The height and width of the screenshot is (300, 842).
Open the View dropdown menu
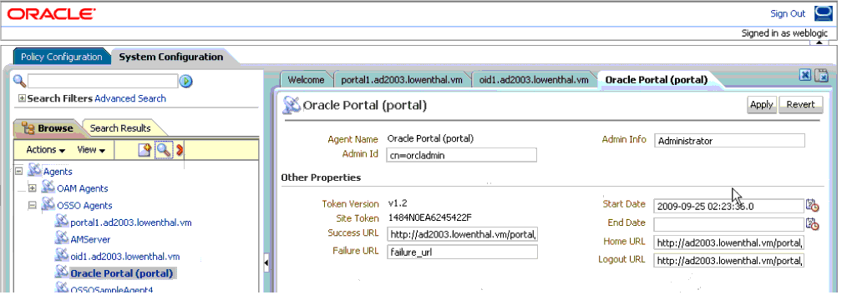click(91, 150)
